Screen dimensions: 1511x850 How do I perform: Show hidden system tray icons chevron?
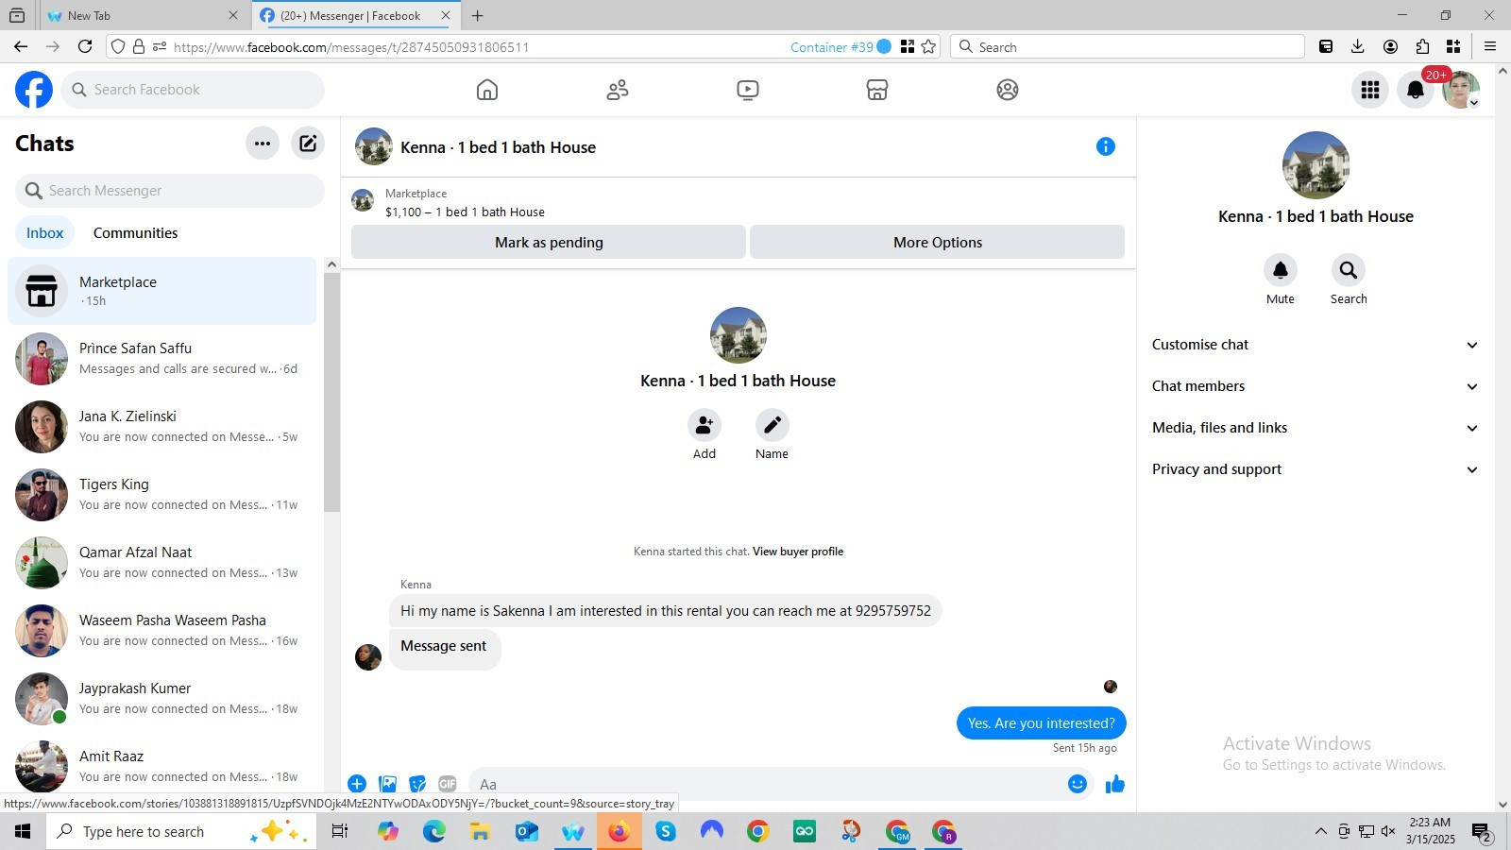coord(1320,831)
